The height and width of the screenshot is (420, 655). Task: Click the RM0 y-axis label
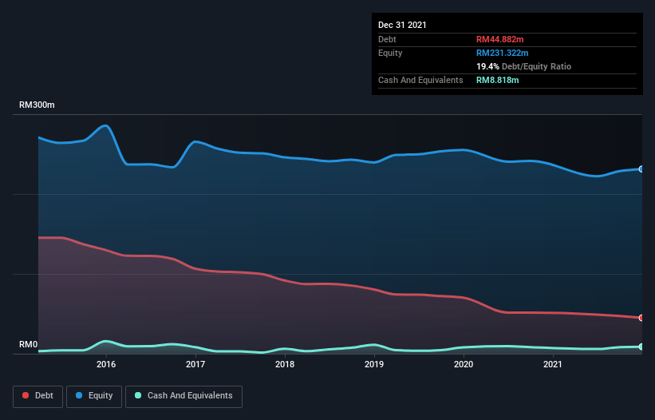tap(29, 345)
